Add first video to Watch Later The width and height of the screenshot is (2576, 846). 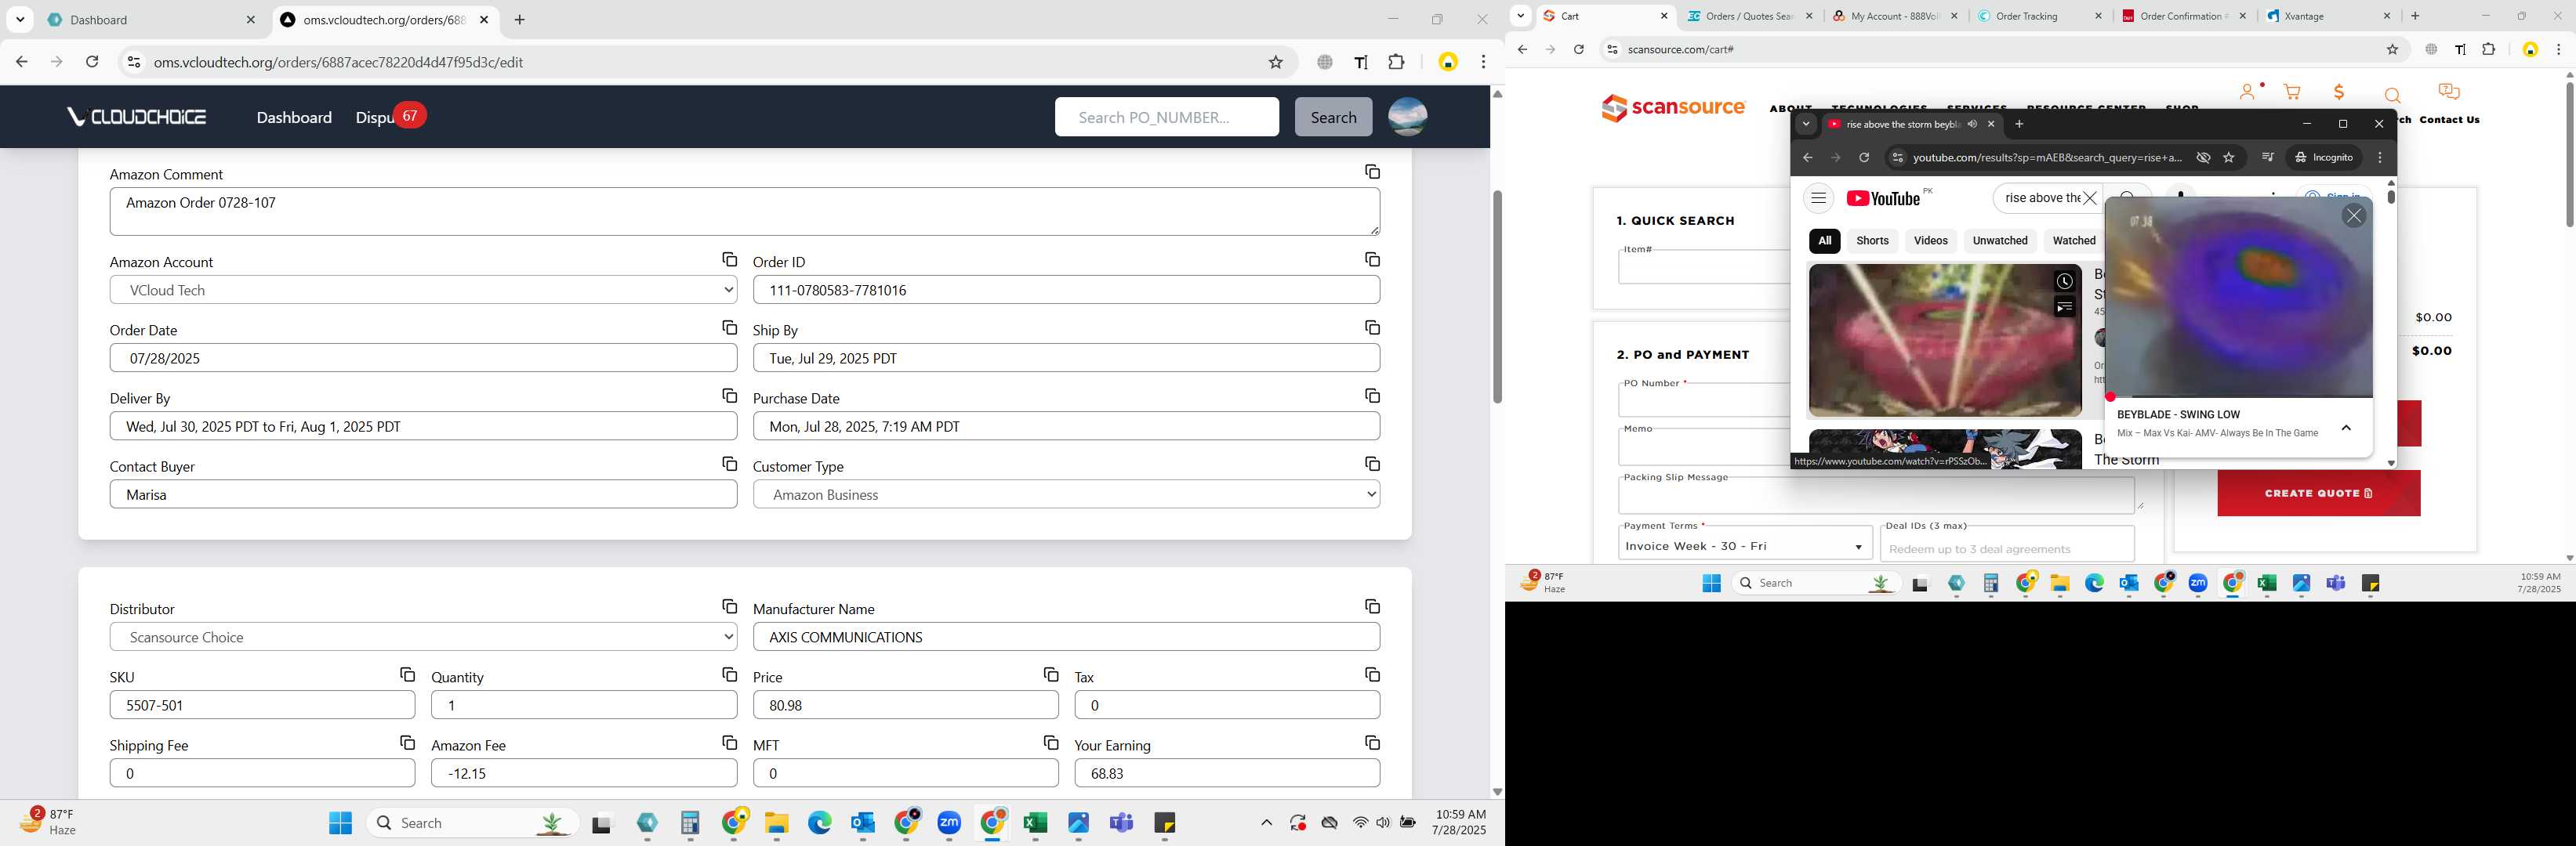click(2064, 282)
